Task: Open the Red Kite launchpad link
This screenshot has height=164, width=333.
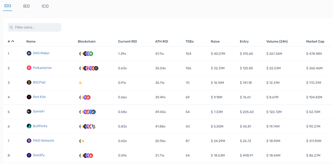Action: coord(39,97)
